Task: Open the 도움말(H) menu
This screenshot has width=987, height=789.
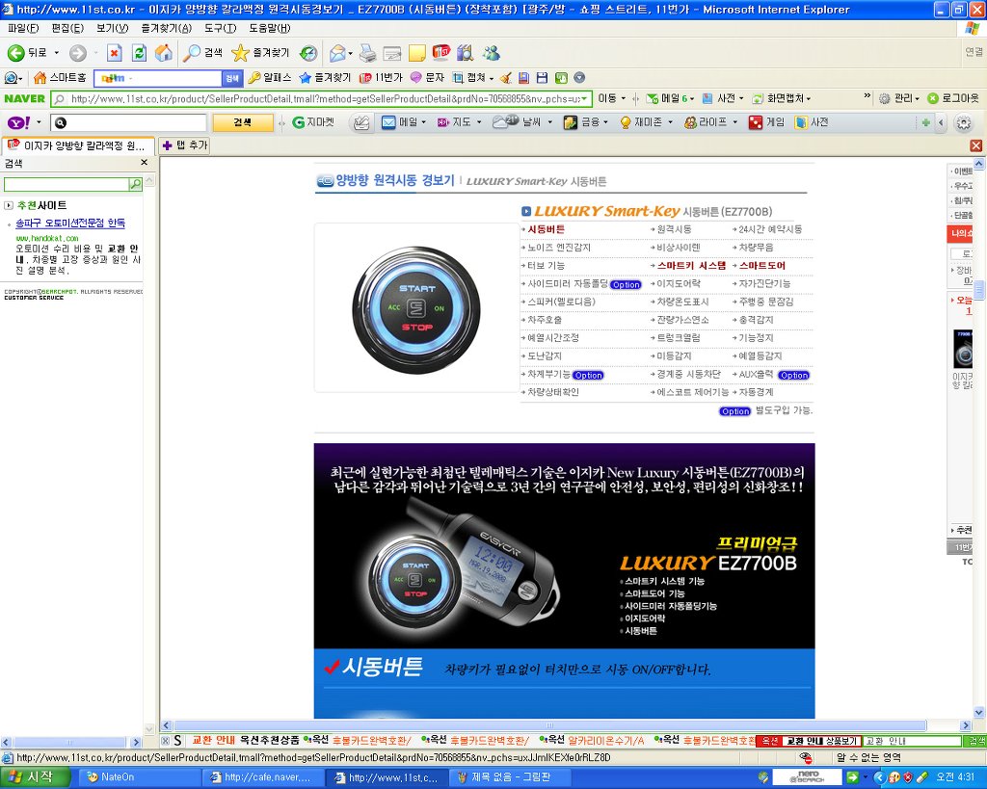Action: click(x=270, y=28)
